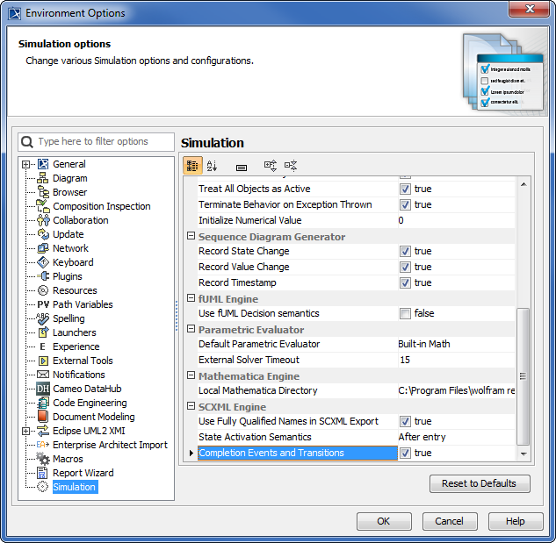Select Enterprise Architect Import in the tree
This screenshot has width=556, height=543.
point(110,445)
